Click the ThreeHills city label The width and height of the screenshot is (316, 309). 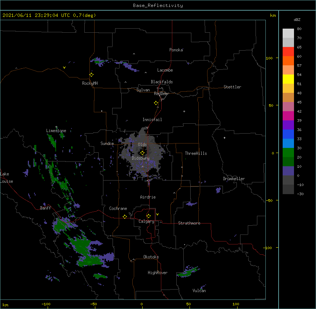(x=196, y=153)
